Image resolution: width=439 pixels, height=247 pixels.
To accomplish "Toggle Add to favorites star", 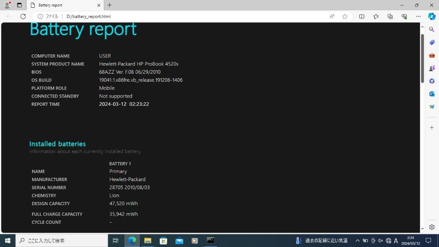I will click(x=345, y=16).
